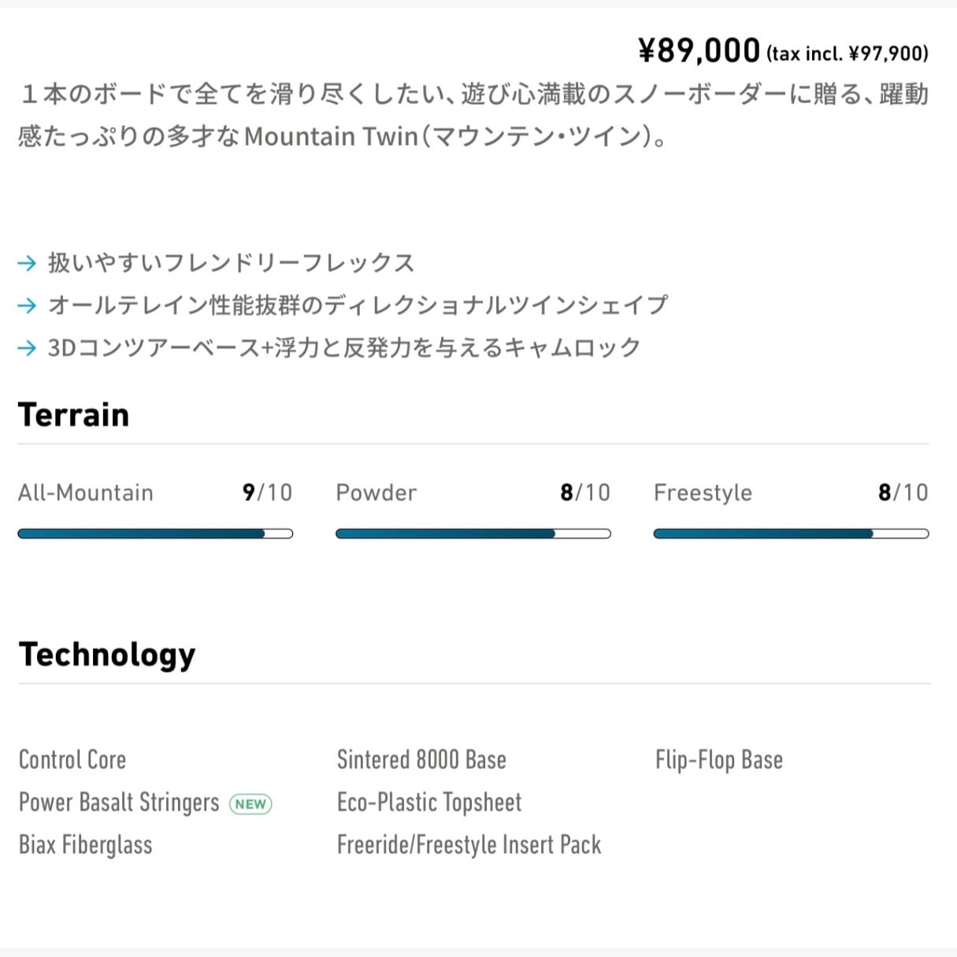Click the arrow icon beside オールテレイン性能抜群
The height and width of the screenshot is (957, 957).
pos(27,306)
